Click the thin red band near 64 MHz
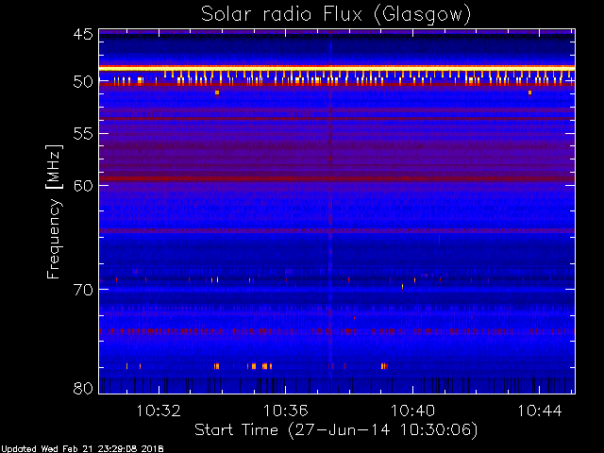Screen dimensions: 604x453 coord(337,230)
